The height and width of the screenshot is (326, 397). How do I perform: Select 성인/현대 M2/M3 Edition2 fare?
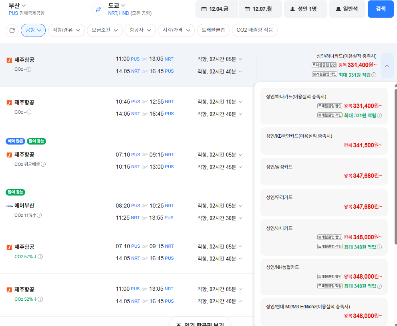(x=324, y=312)
